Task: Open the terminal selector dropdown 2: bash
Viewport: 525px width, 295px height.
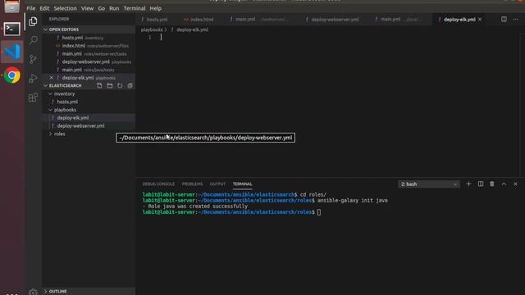Action: click(x=428, y=184)
